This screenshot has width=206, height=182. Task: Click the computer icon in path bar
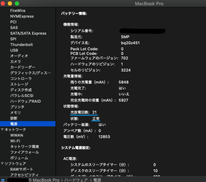[x=3, y=180]
